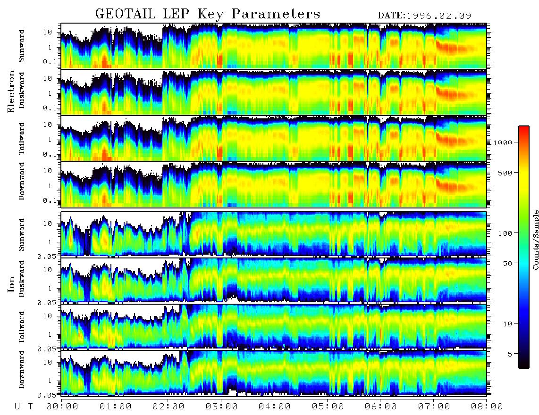Click the 04:00 time axis tick label
The height and width of the screenshot is (415, 539).
pos(275,407)
